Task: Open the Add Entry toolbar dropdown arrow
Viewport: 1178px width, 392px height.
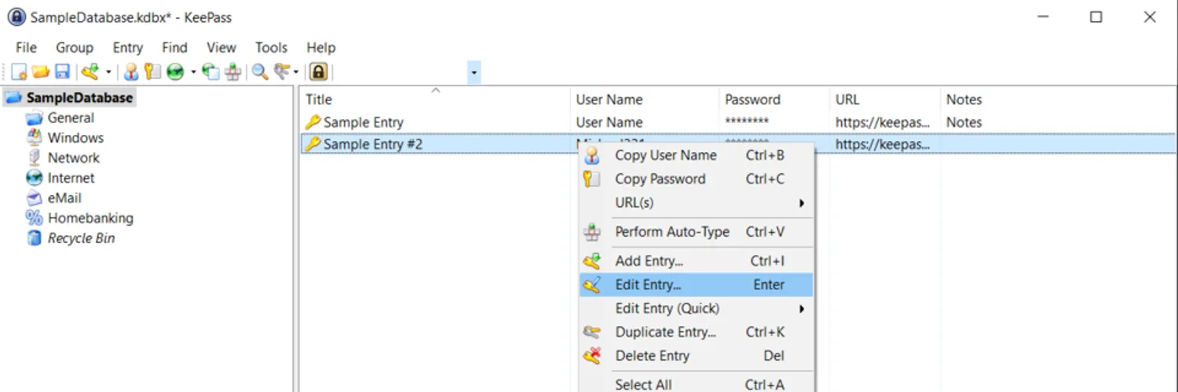Action: (x=108, y=73)
